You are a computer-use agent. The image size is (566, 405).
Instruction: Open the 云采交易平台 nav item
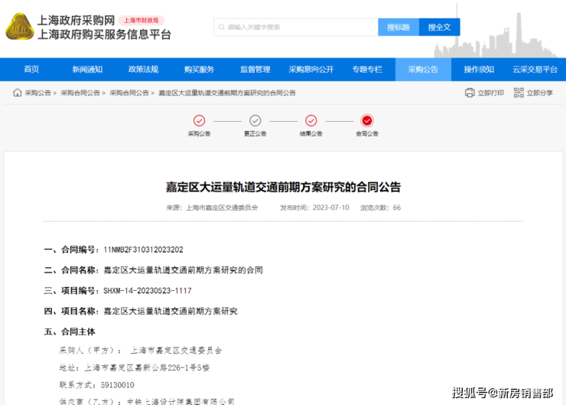point(535,69)
